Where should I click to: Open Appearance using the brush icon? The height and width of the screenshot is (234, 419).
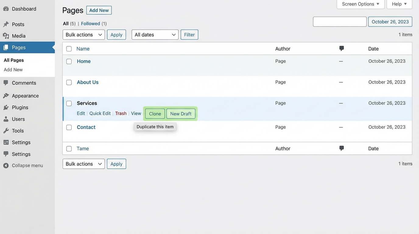click(x=6, y=95)
